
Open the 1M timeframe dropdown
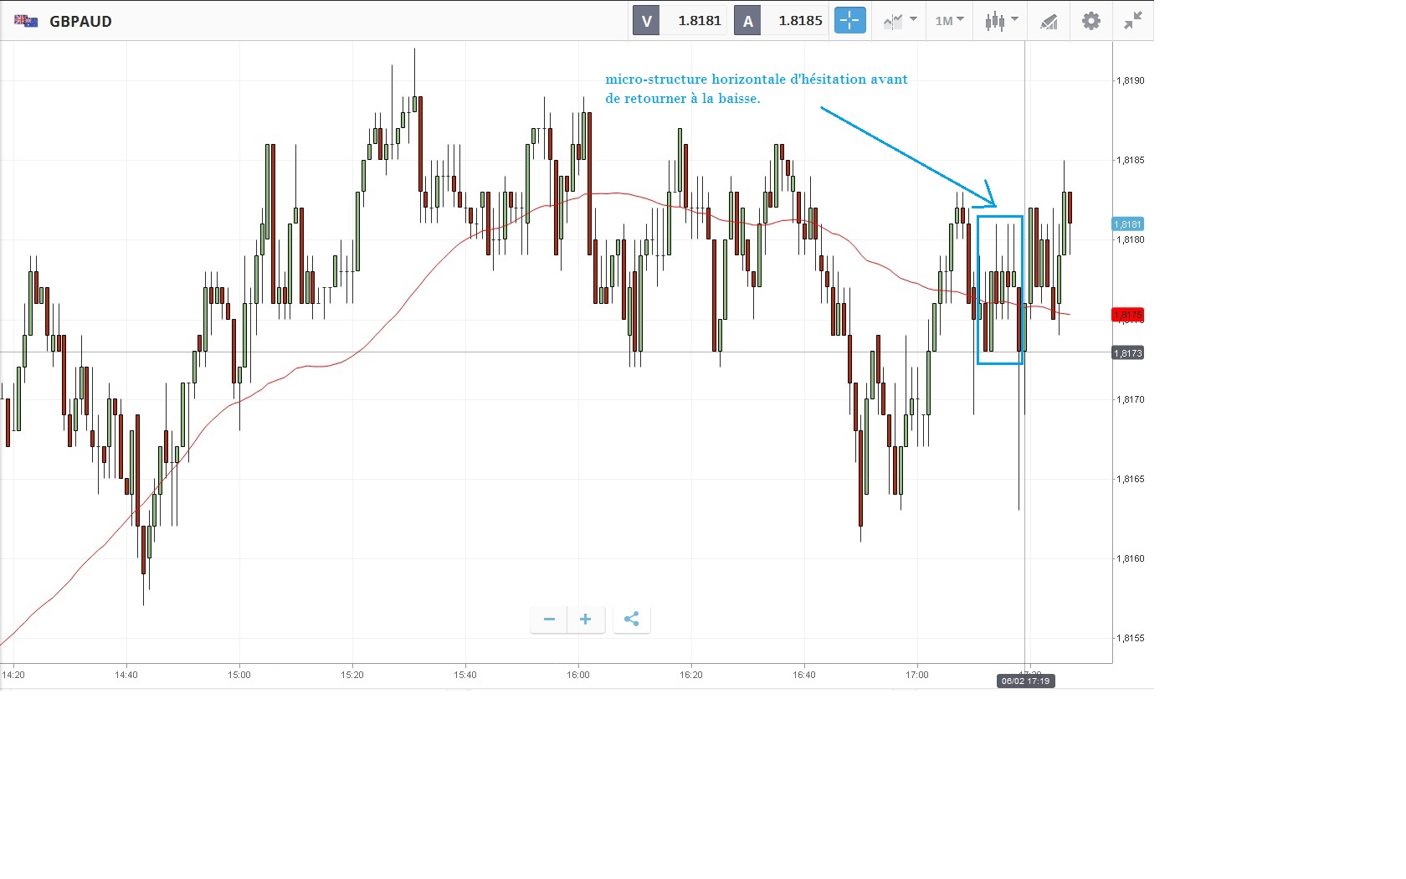[949, 21]
